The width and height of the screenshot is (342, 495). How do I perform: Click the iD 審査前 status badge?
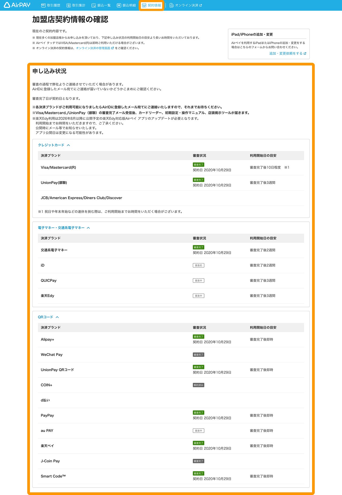(x=199, y=266)
